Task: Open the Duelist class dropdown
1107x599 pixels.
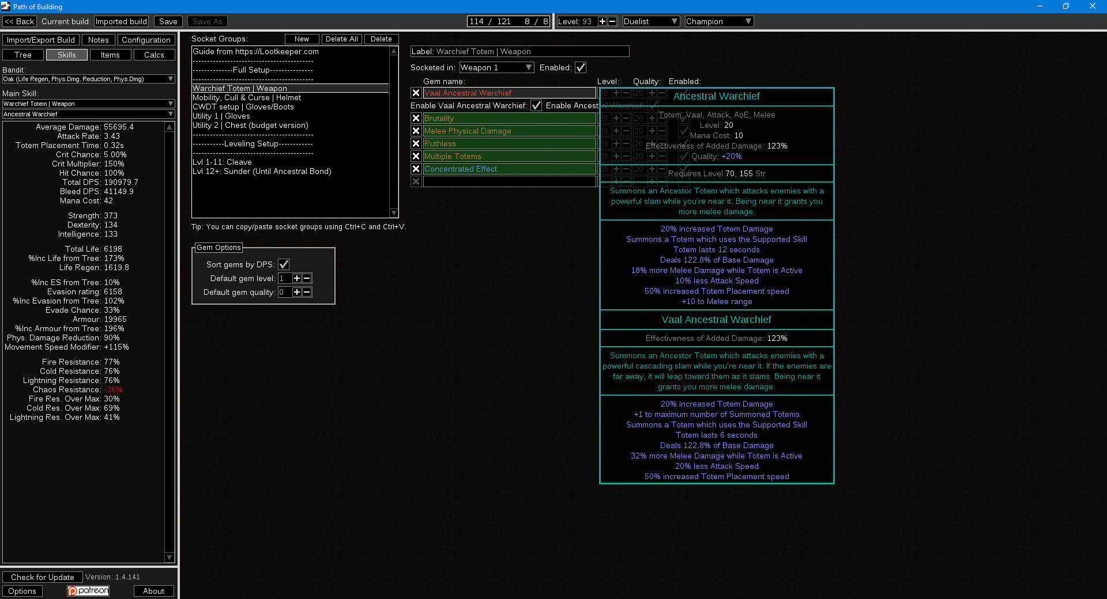Action: [651, 21]
